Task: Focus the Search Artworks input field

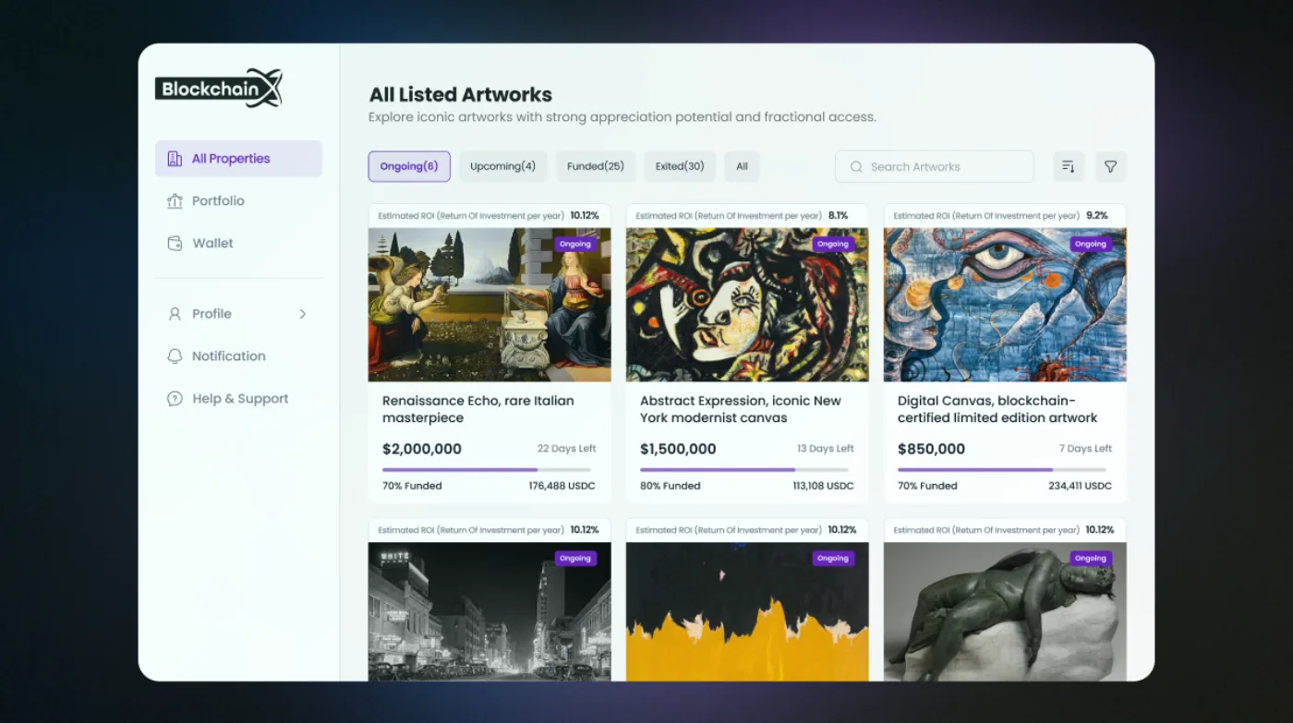Action: tap(935, 167)
